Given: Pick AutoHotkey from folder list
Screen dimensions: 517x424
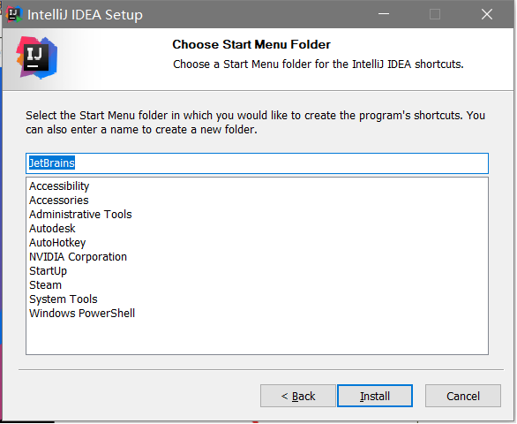Looking at the screenshot, I should [57, 243].
